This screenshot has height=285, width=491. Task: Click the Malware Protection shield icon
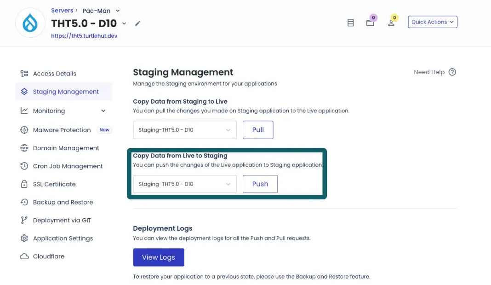pos(24,130)
